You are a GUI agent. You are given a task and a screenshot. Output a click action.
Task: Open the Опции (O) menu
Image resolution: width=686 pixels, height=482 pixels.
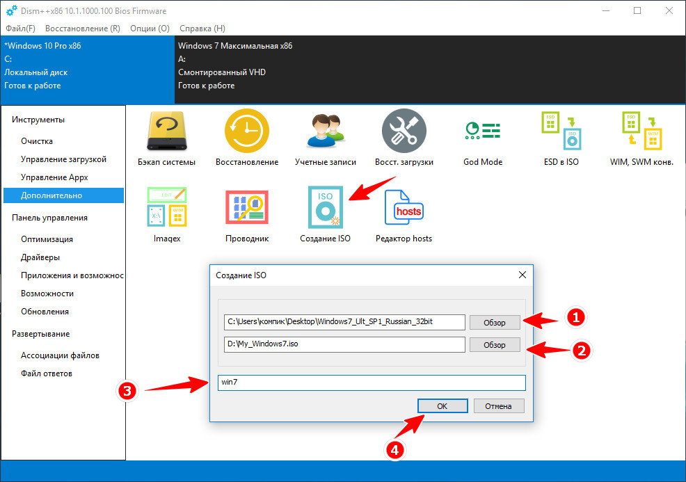tap(150, 29)
